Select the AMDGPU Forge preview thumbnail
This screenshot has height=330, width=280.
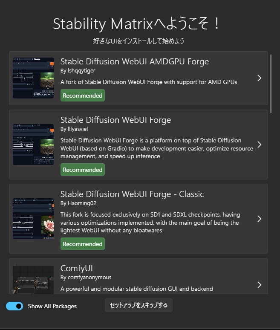(x=33, y=78)
